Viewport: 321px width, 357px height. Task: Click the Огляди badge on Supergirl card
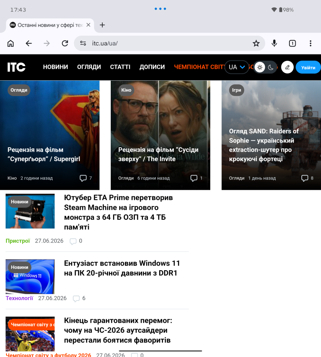pyautogui.click(x=19, y=90)
